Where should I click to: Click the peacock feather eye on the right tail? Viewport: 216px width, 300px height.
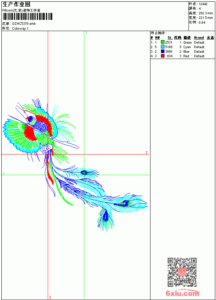[x=124, y=203]
